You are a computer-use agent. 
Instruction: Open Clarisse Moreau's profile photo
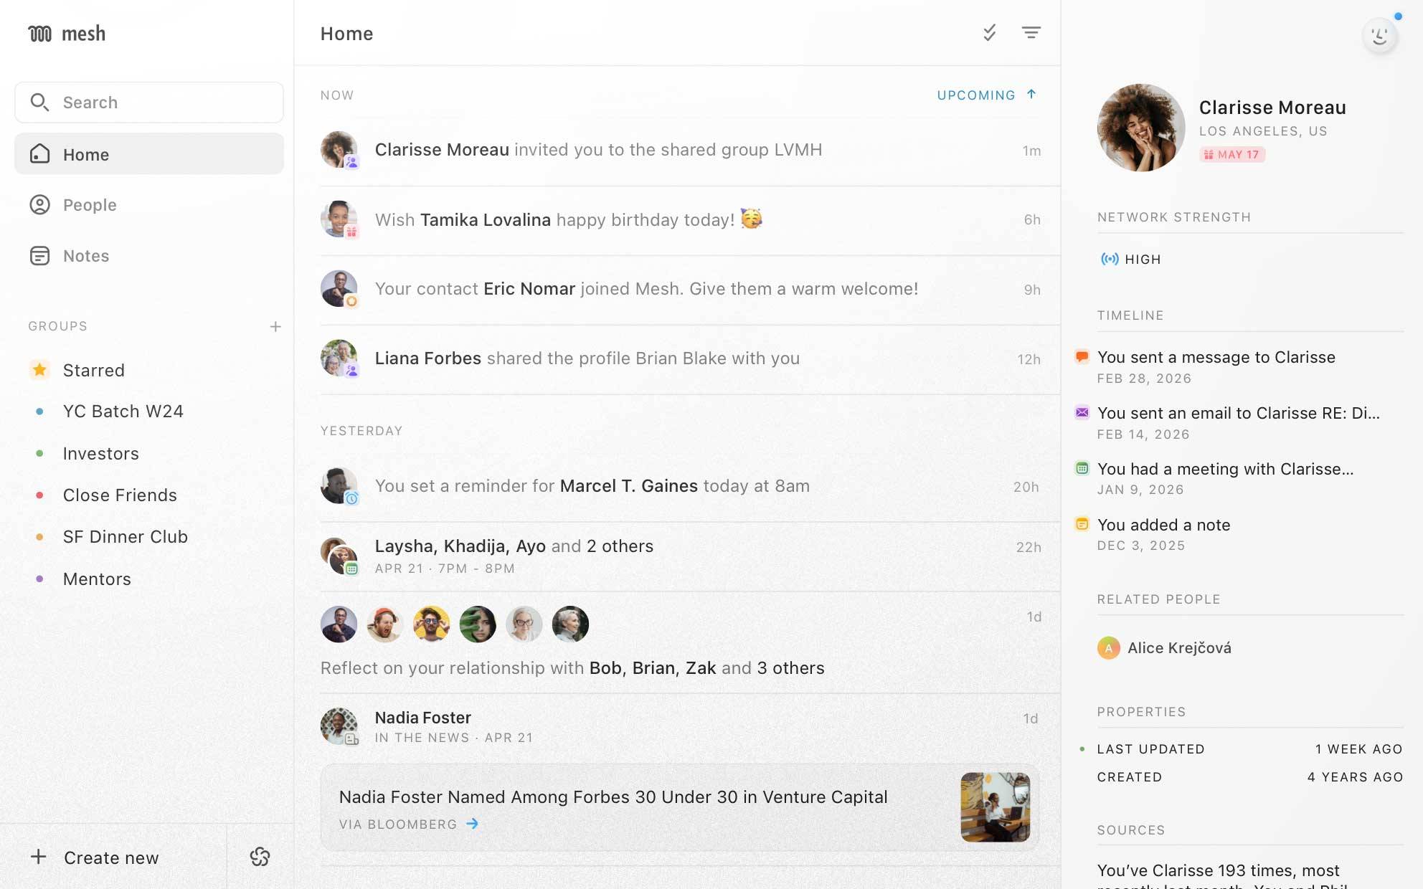click(x=1140, y=127)
